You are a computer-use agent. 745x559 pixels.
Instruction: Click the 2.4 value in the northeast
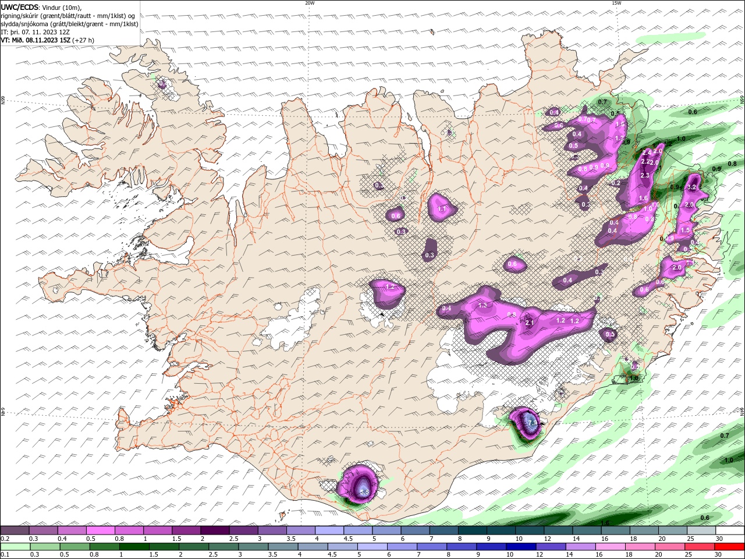point(646,152)
